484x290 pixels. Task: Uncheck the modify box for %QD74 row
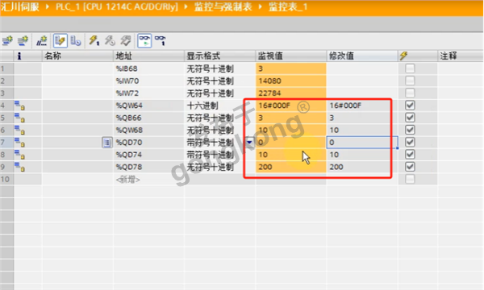click(x=410, y=155)
